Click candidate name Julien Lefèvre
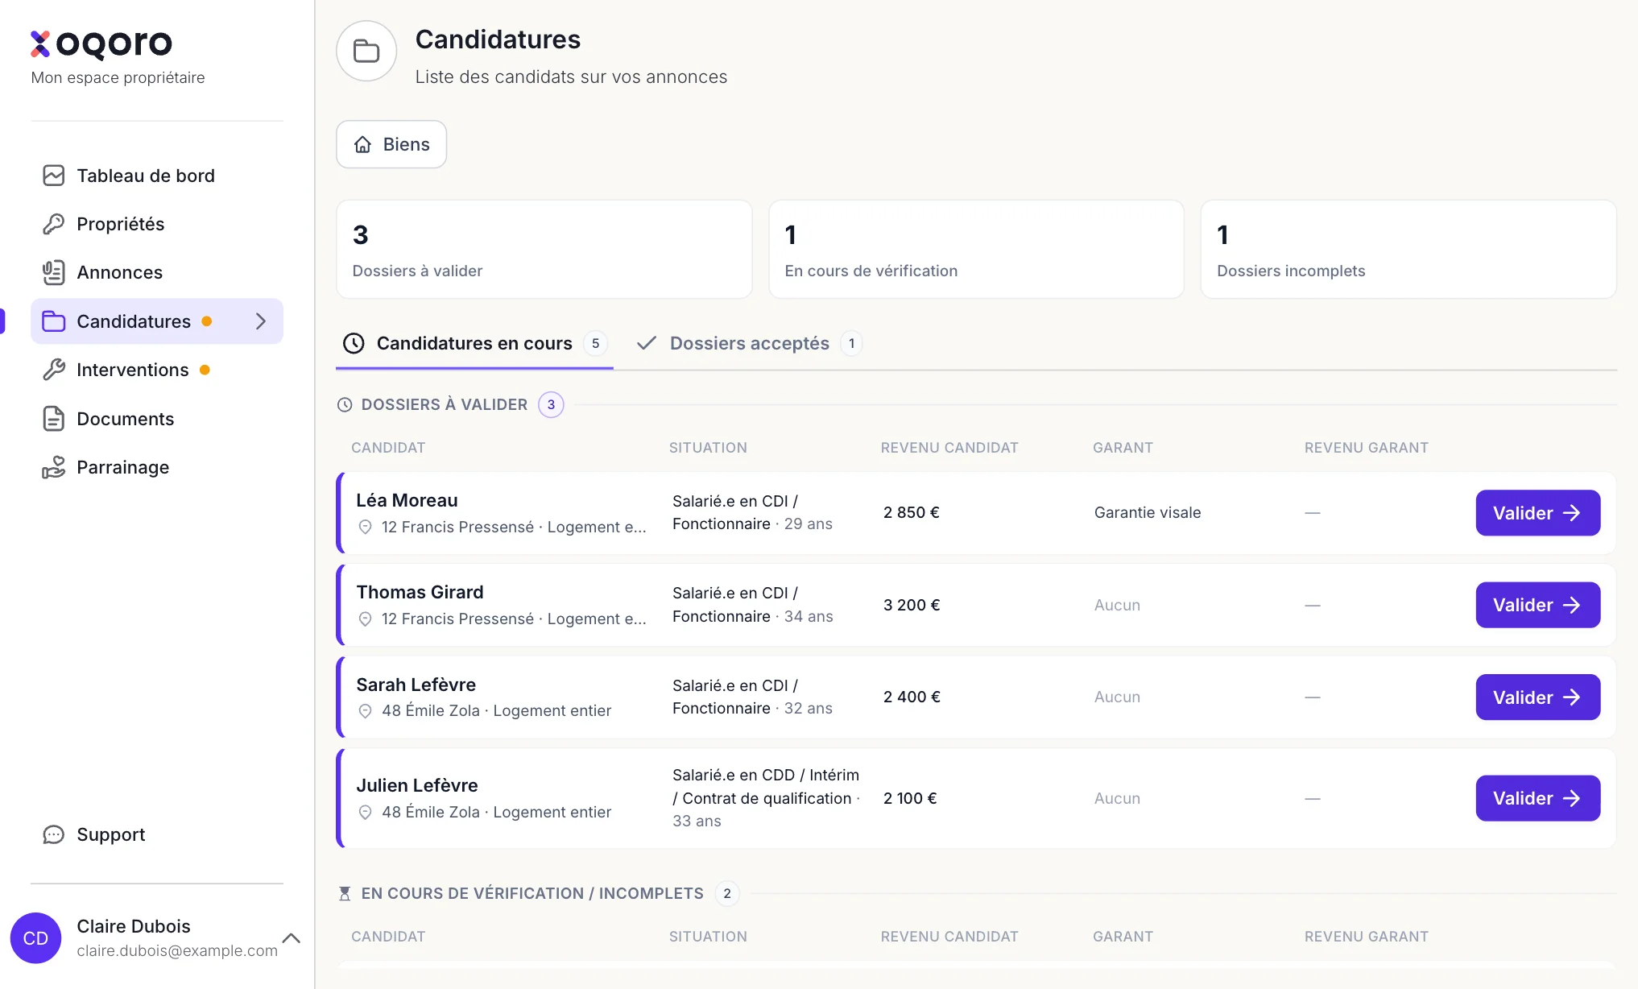 (x=417, y=785)
